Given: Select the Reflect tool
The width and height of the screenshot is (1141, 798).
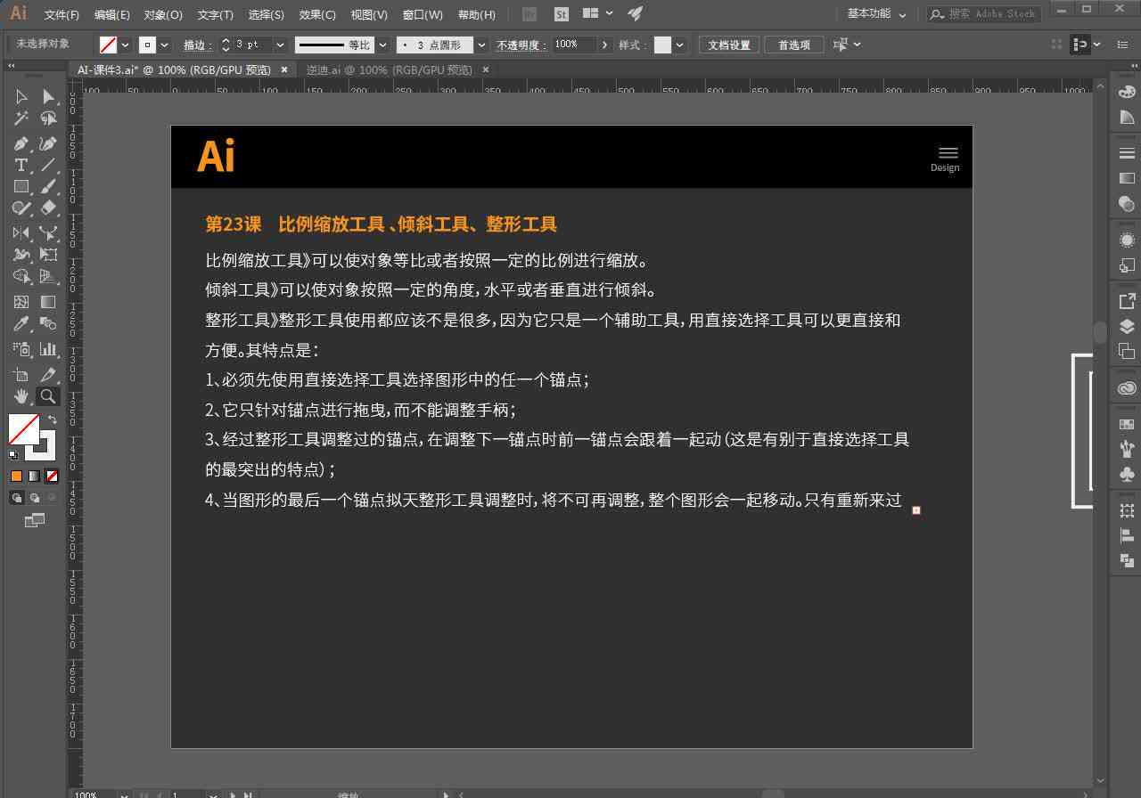Looking at the screenshot, I should [21, 233].
